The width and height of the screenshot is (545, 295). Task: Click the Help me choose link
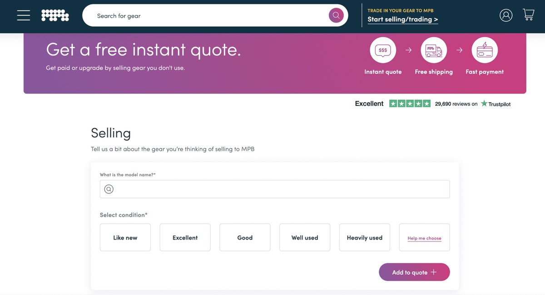point(425,238)
